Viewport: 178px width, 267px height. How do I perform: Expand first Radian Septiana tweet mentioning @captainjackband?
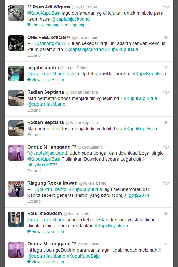point(34,110)
